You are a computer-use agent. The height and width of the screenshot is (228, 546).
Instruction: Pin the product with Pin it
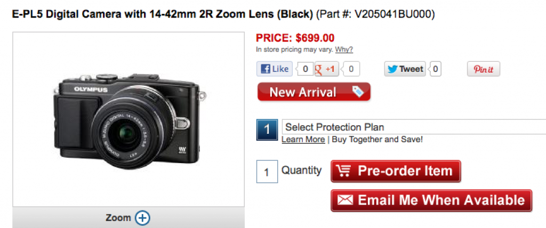(x=484, y=69)
